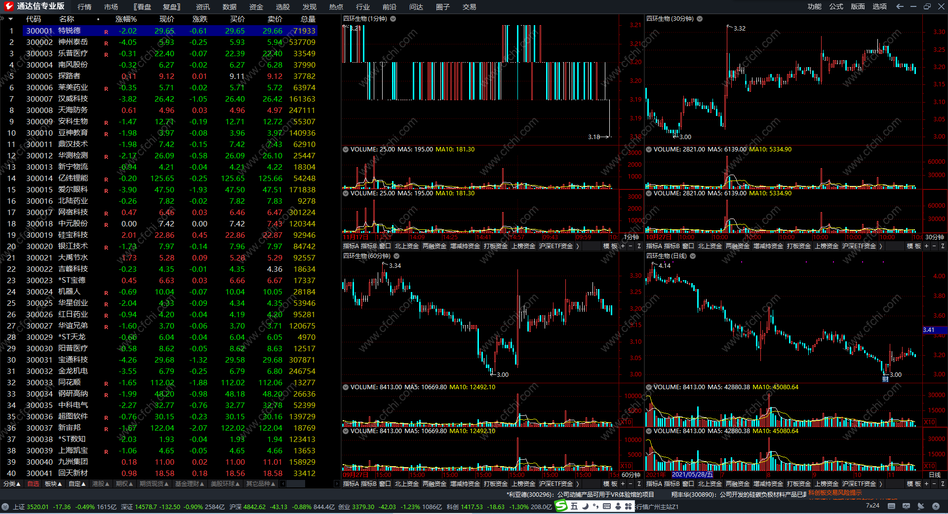Click the minus icon in 30分钟 chart toolbar
948x514 pixels.
tap(934, 246)
